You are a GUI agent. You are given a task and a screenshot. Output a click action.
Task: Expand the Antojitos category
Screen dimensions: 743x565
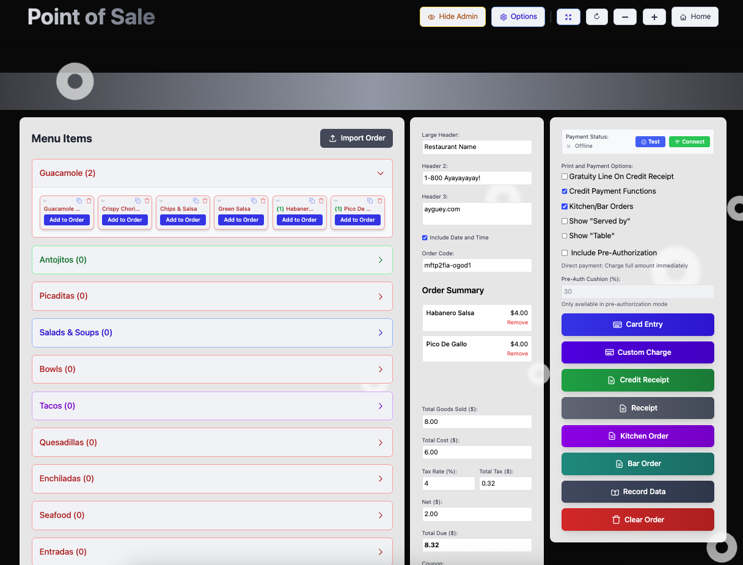click(212, 260)
